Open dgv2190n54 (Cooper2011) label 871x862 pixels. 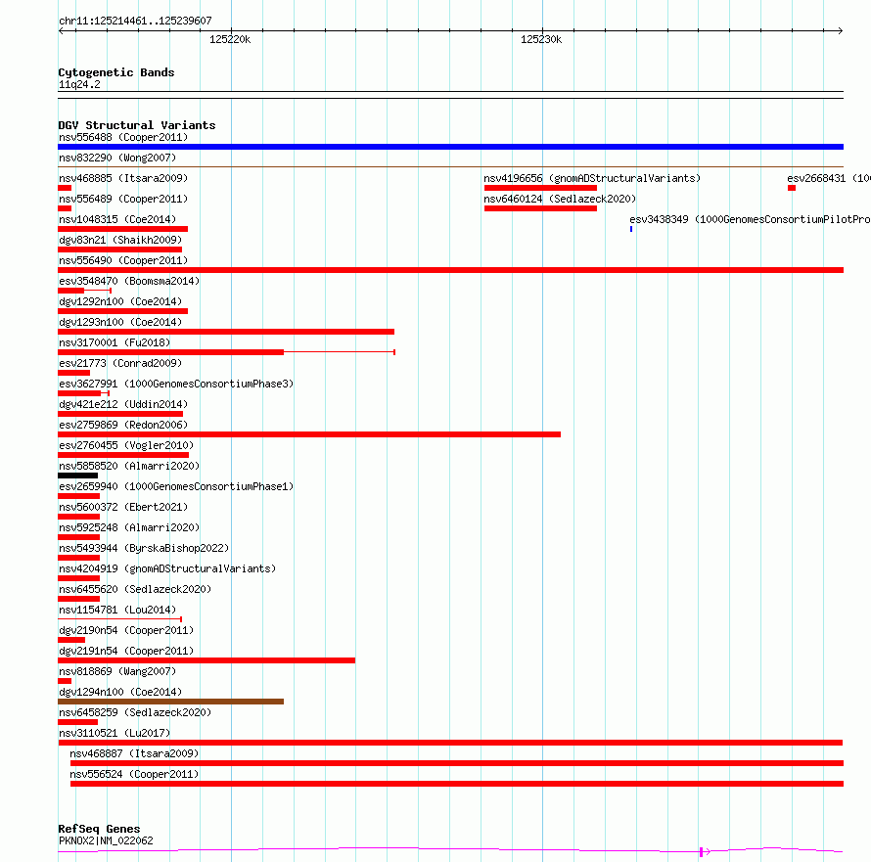click(x=126, y=630)
